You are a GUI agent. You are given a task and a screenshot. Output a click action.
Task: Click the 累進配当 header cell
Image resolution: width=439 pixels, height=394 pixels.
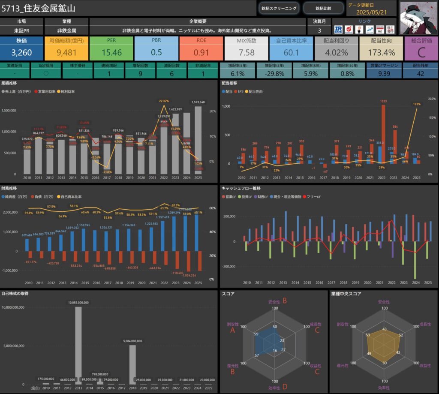pos(15,66)
